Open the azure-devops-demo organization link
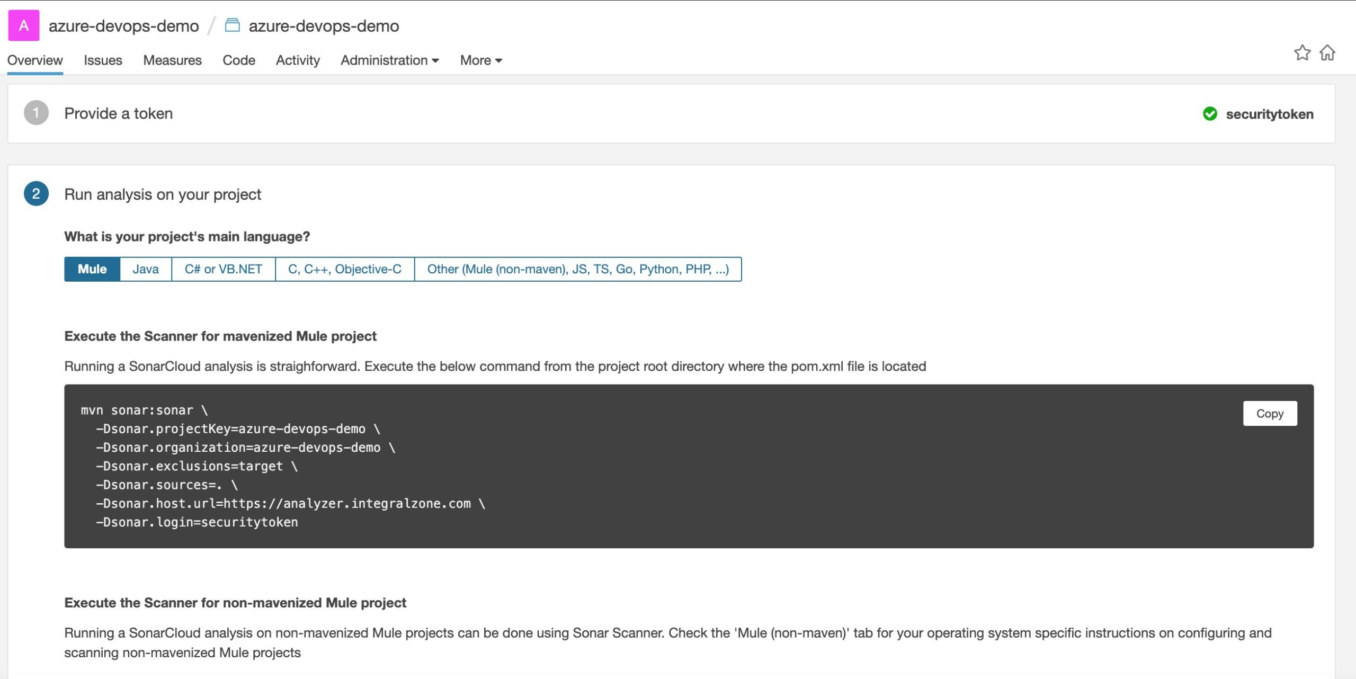The width and height of the screenshot is (1356, 679). click(x=124, y=26)
